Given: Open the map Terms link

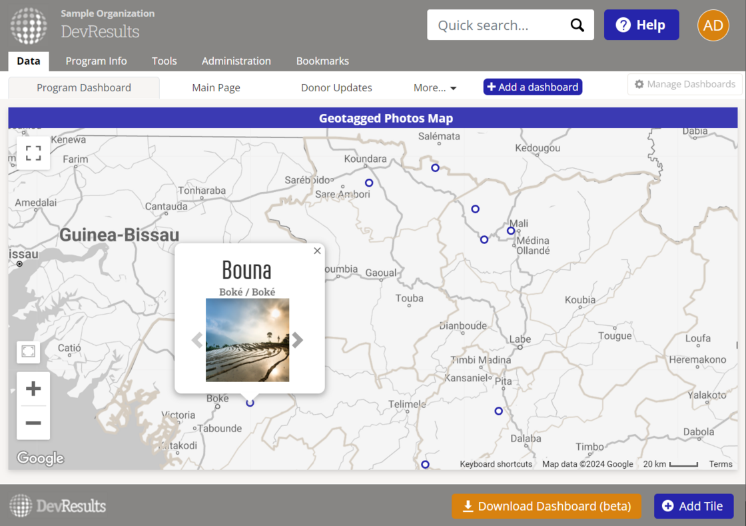Looking at the screenshot, I should (x=720, y=464).
